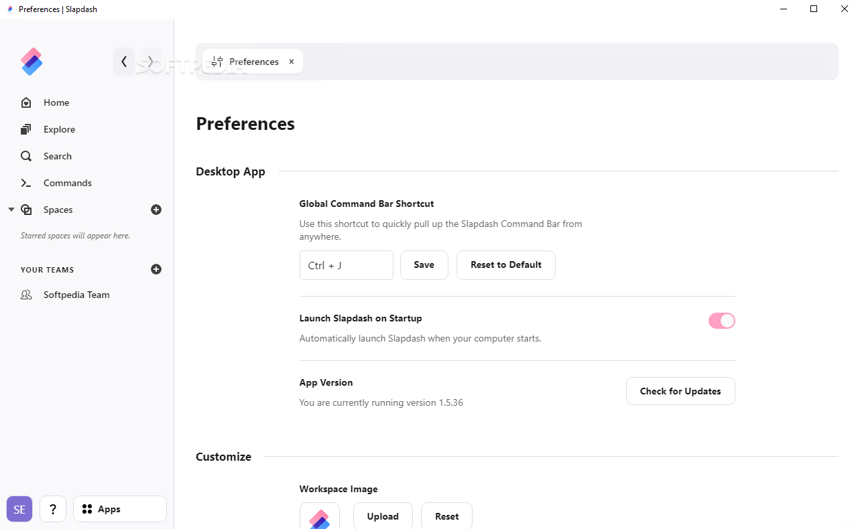The width and height of the screenshot is (860, 529).
Task: Add a new team with plus icon
Action: click(156, 269)
